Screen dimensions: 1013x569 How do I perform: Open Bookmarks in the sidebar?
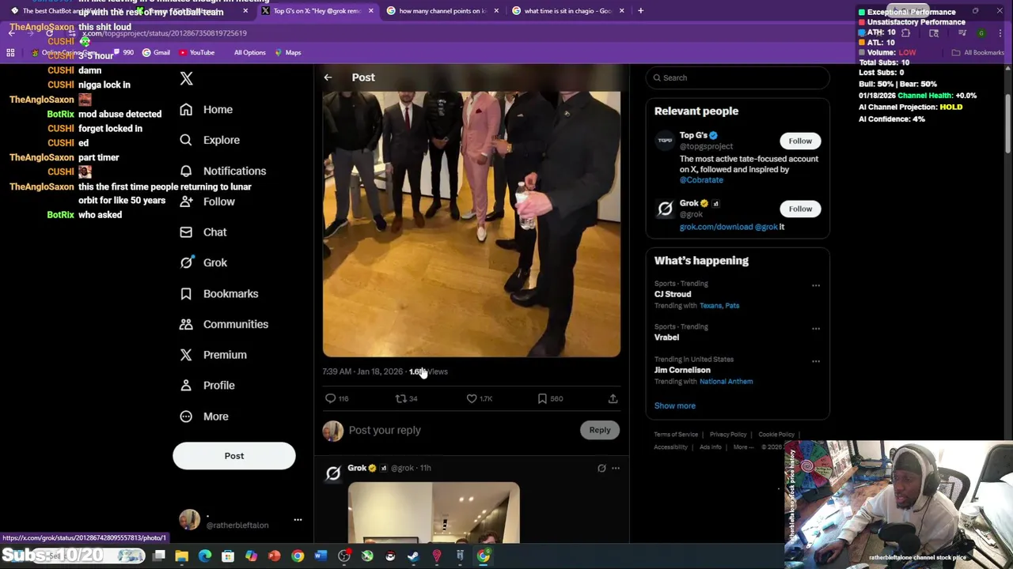click(x=218, y=293)
